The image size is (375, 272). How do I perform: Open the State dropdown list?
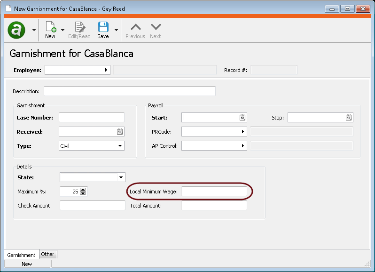pyautogui.click(x=121, y=177)
